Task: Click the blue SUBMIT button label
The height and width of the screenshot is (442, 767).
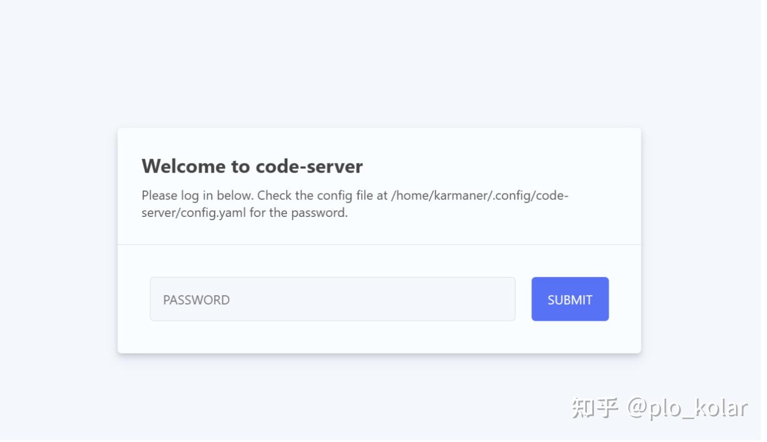Action: tap(570, 299)
